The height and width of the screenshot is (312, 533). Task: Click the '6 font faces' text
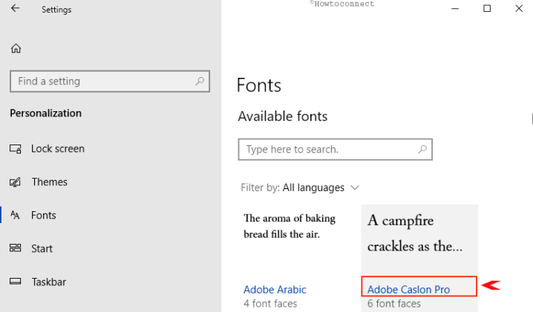click(x=394, y=304)
